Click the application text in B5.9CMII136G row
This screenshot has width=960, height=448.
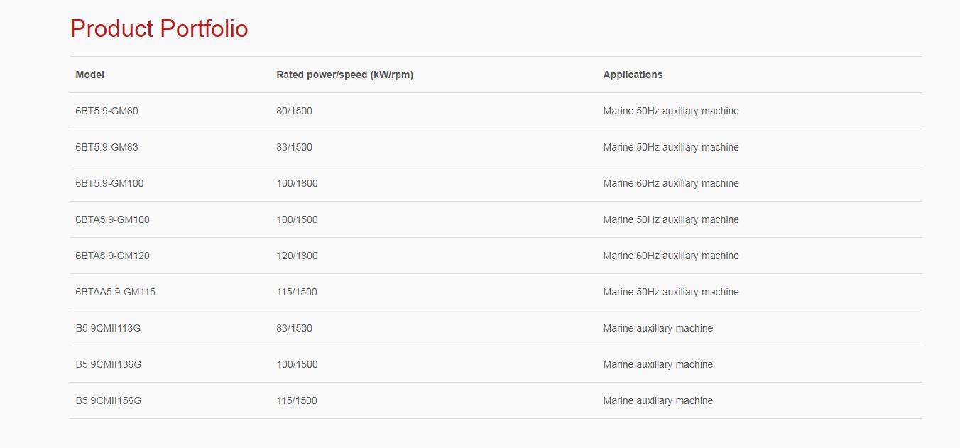click(658, 364)
